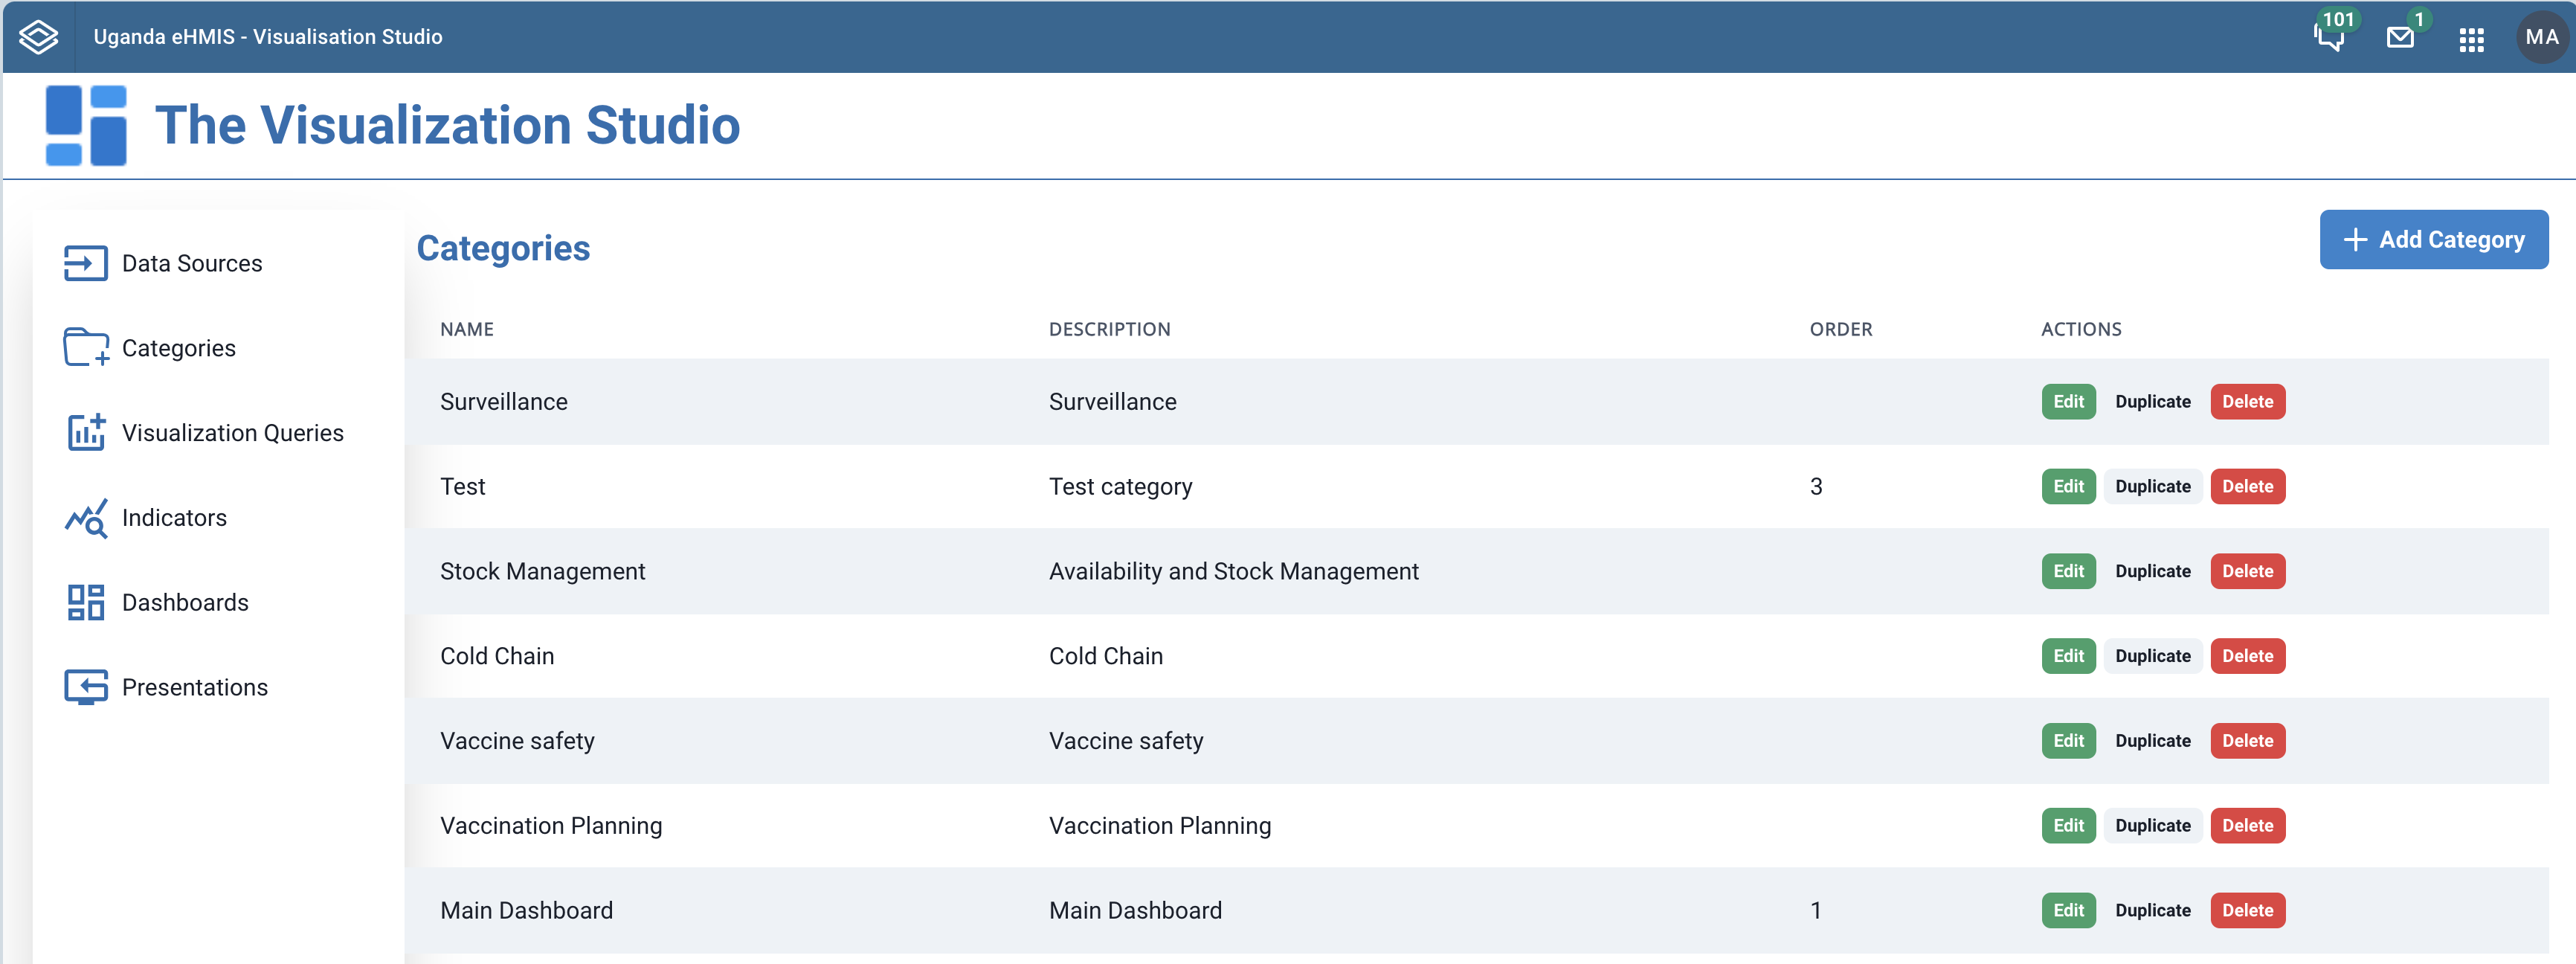Image resolution: width=2576 pixels, height=964 pixels.
Task: Delete the Cold Chain category
Action: (x=2247, y=656)
